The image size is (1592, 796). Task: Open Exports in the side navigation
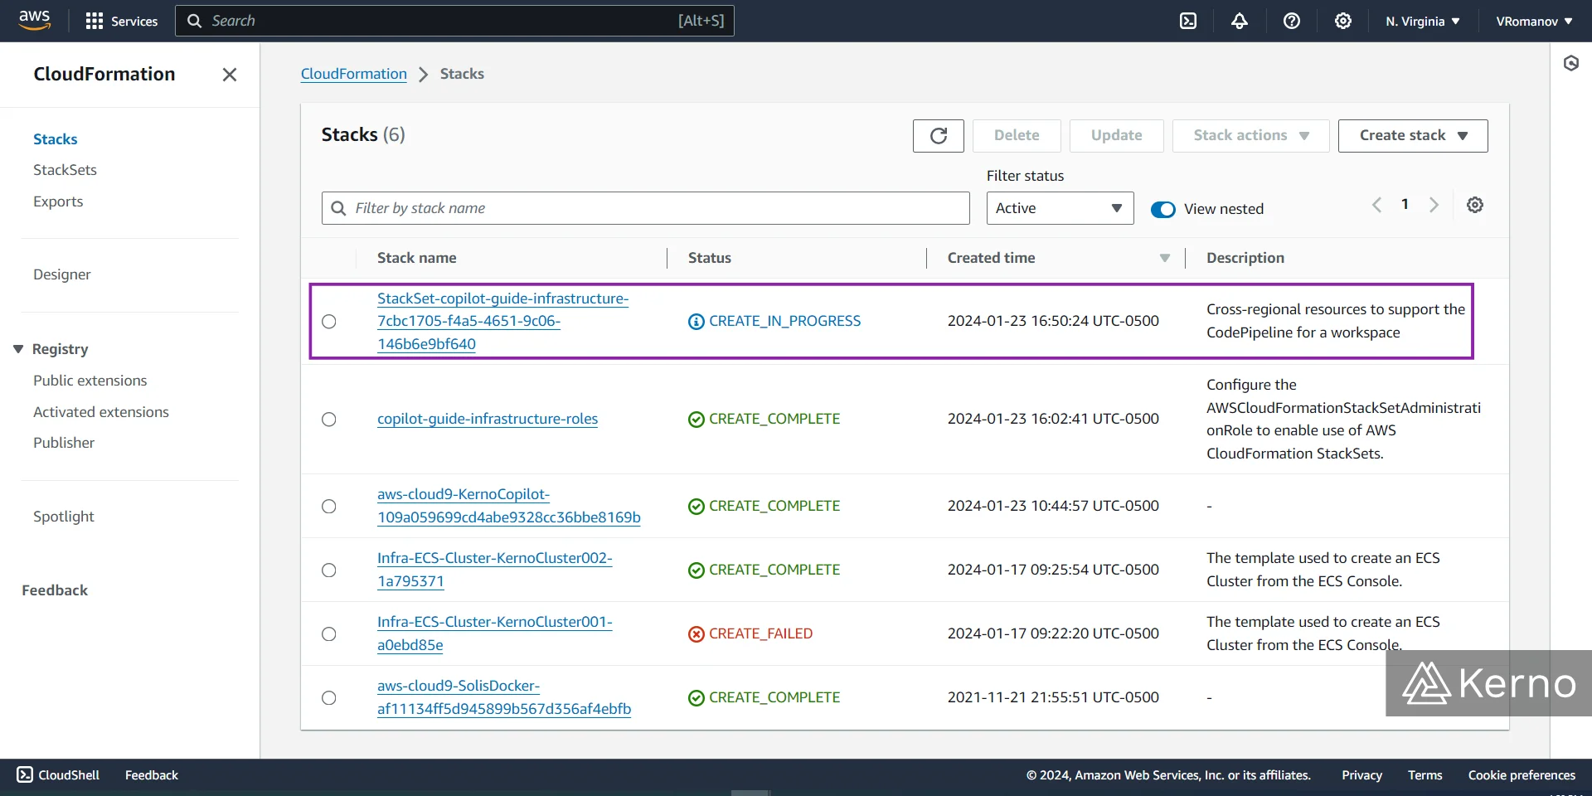(58, 201)
